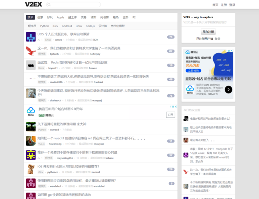The image size is (259, 199).
Task: Go to 首页 in top navigation
Action: click(215, 5)
